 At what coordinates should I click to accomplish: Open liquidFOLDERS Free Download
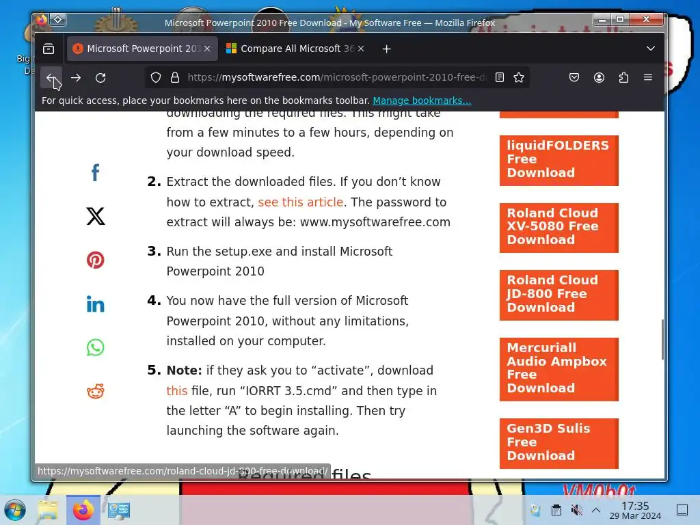(559, 161)
